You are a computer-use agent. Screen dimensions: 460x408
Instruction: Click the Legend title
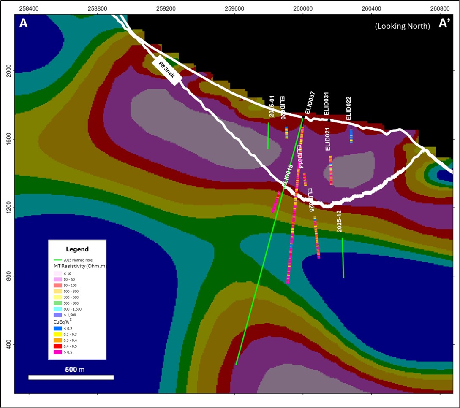(77, 249)
